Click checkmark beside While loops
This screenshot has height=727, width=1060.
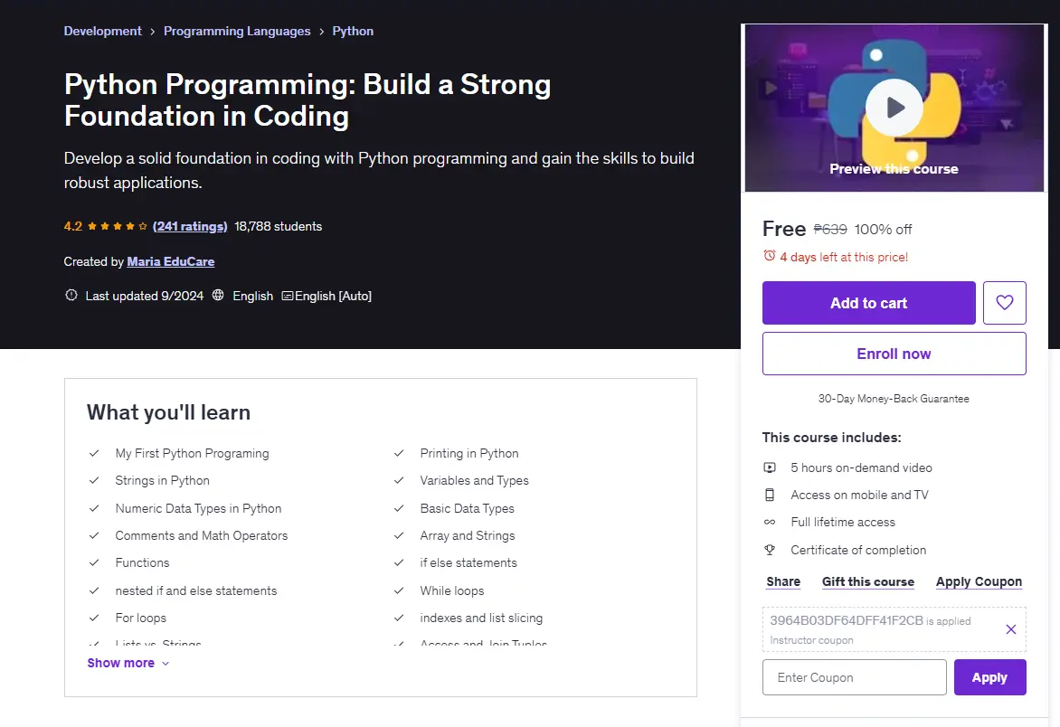pyautogui.click(x=399, y=590)
